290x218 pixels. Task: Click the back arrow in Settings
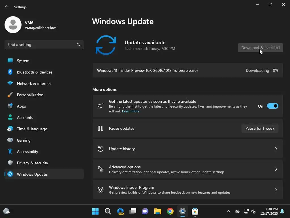tap(7, 7)
